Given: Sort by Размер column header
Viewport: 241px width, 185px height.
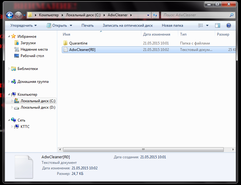Looking at the screenshot, I should pos(223,34).
